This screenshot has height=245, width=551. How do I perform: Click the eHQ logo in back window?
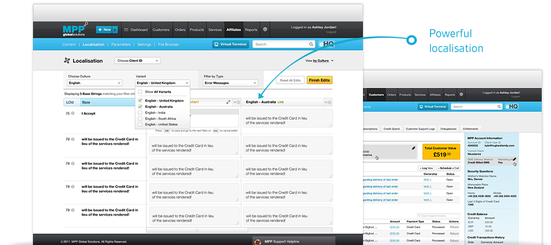(511, 107)
